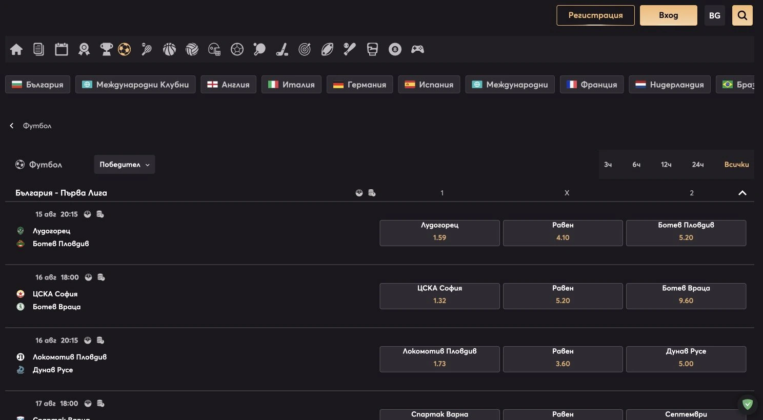Open coins icon for Локомотив Пловдив match
This screenshot has height=420, width=763.
101,341
